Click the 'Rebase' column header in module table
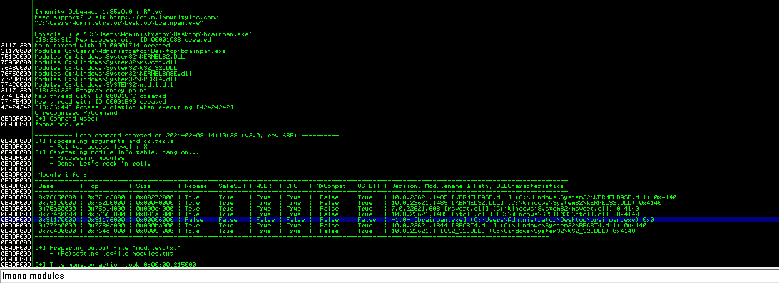 195,186
